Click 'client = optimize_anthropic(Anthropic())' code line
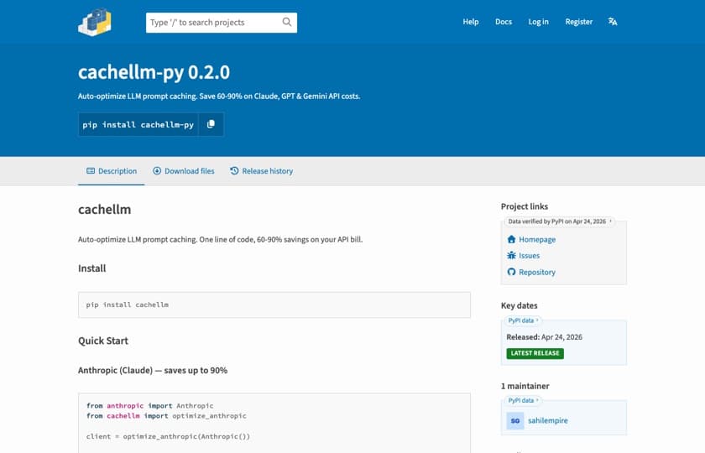This screenshot has width=705, height=453. pyautogui.click(x=168, y=436)
